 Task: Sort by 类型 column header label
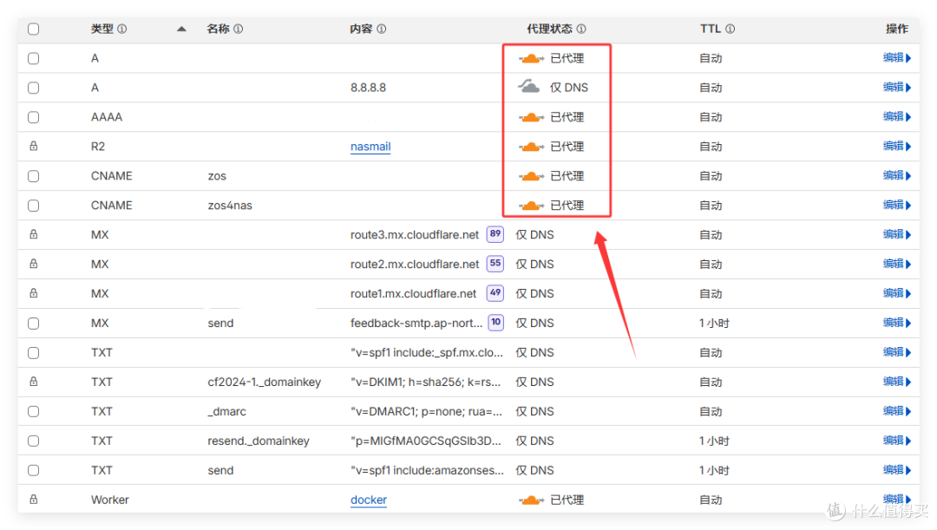[102, 29]
